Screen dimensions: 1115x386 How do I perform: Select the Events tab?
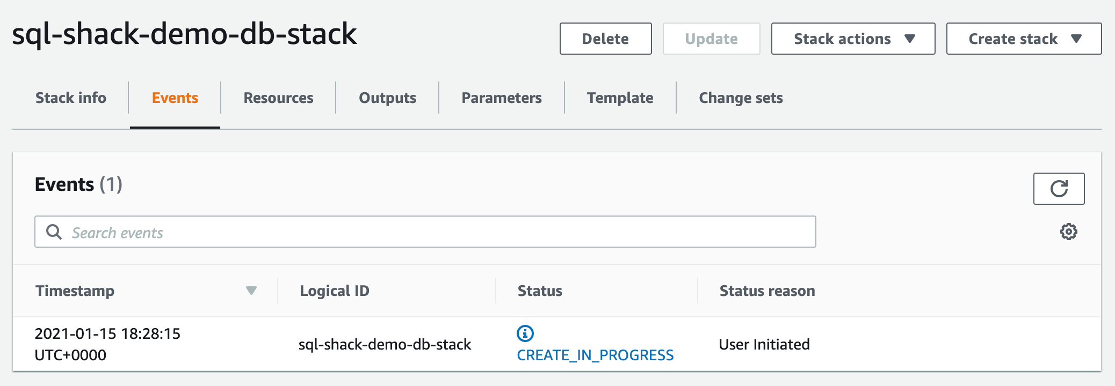click(175, 98)
